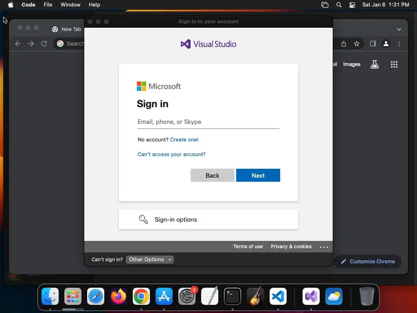
Task: Click the Microsoft logo in sign-in card
Action: coord(159,86)
